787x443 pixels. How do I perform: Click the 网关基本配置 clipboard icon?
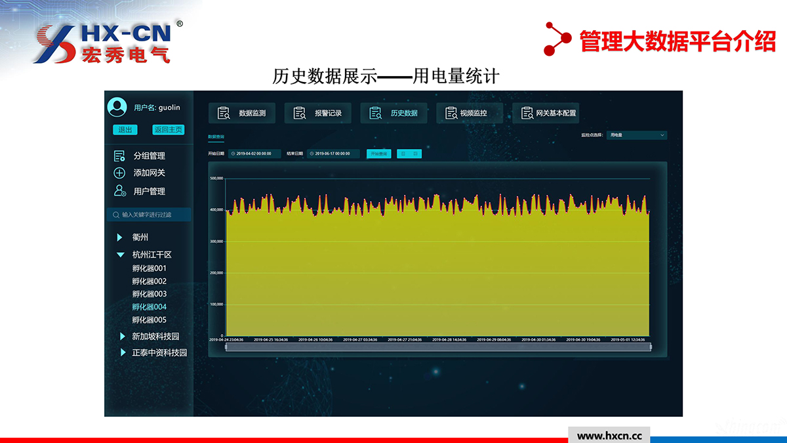pos(527,113)
